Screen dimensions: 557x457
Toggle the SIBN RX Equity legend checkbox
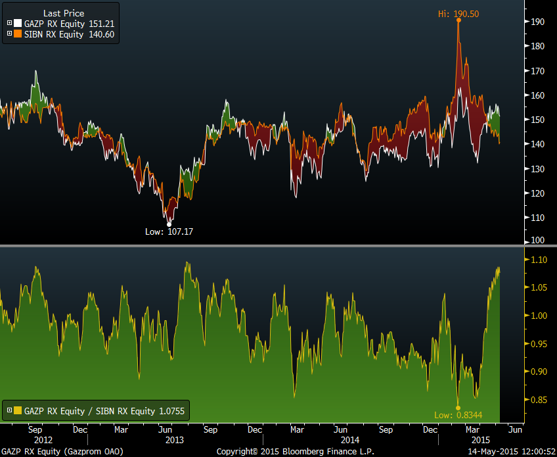10,34
